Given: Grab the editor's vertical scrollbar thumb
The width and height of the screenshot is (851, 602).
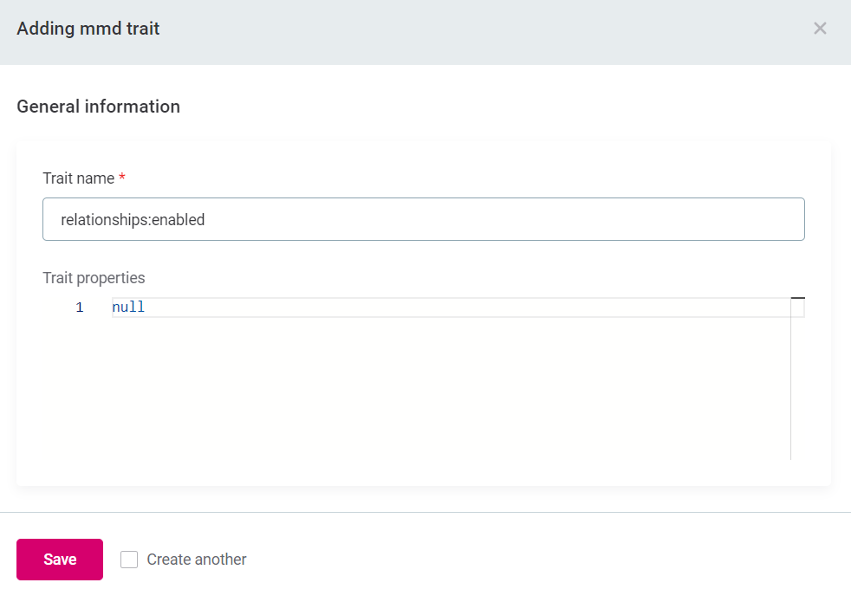Looking at the screenshot, I should [797, 307].
